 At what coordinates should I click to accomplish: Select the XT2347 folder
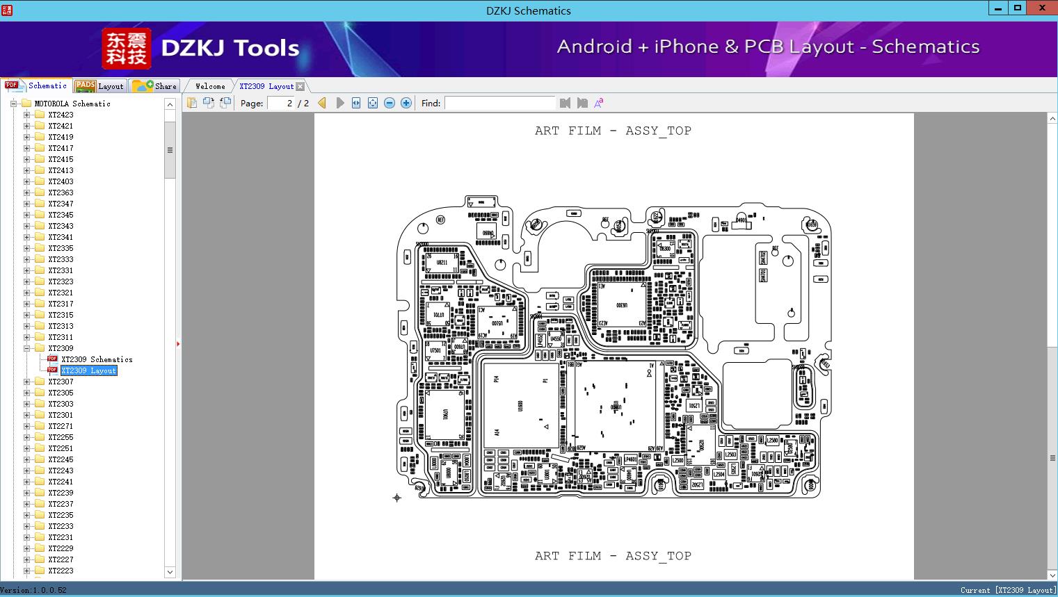pyautogui.click(x=61, y=204)
